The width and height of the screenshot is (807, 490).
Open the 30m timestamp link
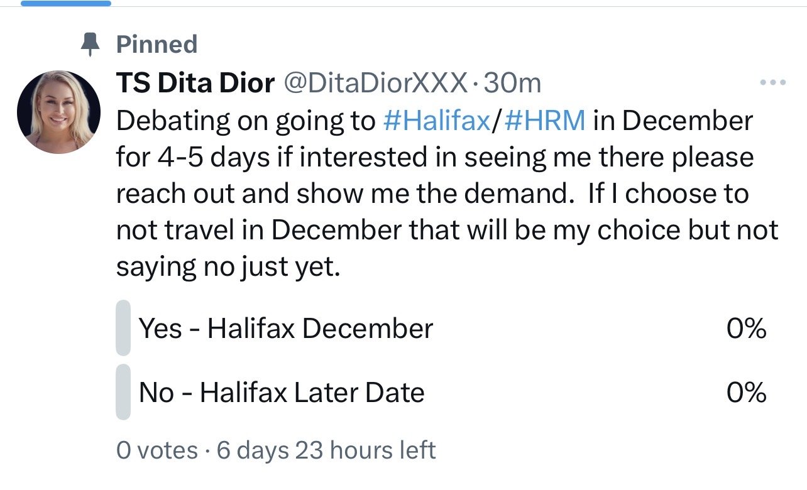pyautogui.click(x=512, y=83)
